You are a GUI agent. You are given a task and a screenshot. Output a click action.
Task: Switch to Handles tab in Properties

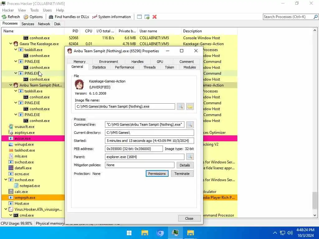click(137, 62)
